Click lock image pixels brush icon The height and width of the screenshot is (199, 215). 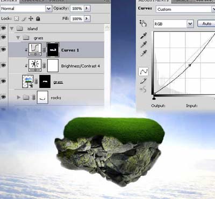24,19
